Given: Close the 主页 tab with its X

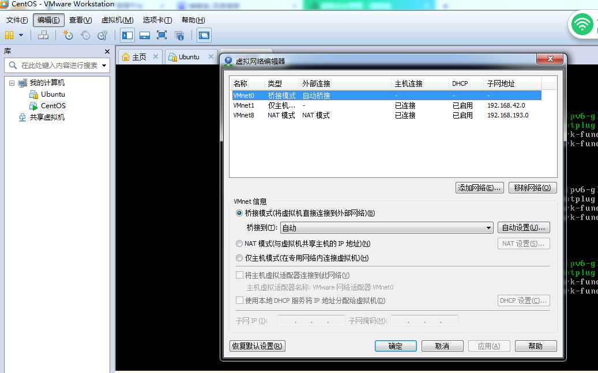Looking at the screenshot, I should [155, 57].
